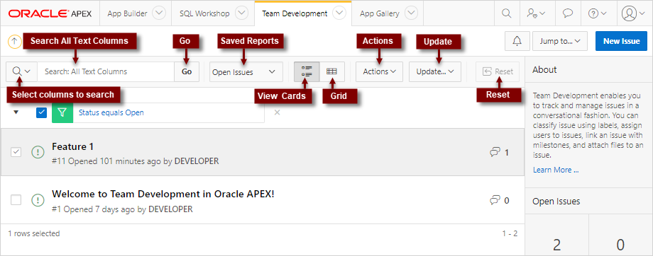Click '#1 Opened 7 days ago by DEVELOPER' text
Viewport: 653px width, 256px height.
(122, 209)
